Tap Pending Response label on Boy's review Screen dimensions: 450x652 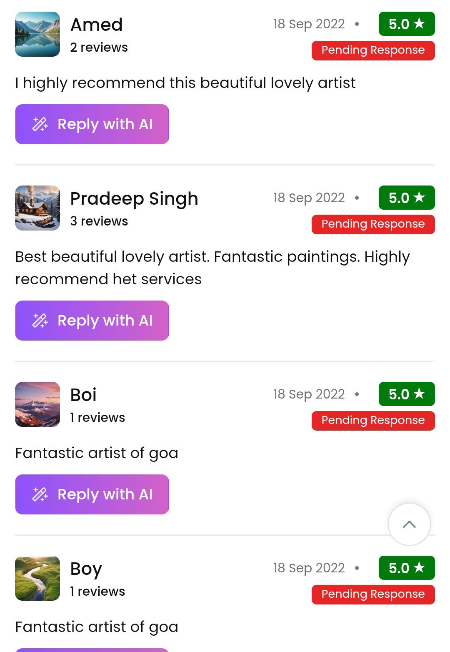coord(373,594)
